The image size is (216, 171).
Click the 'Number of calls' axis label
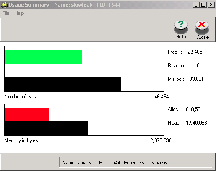[x=21, y=97]
